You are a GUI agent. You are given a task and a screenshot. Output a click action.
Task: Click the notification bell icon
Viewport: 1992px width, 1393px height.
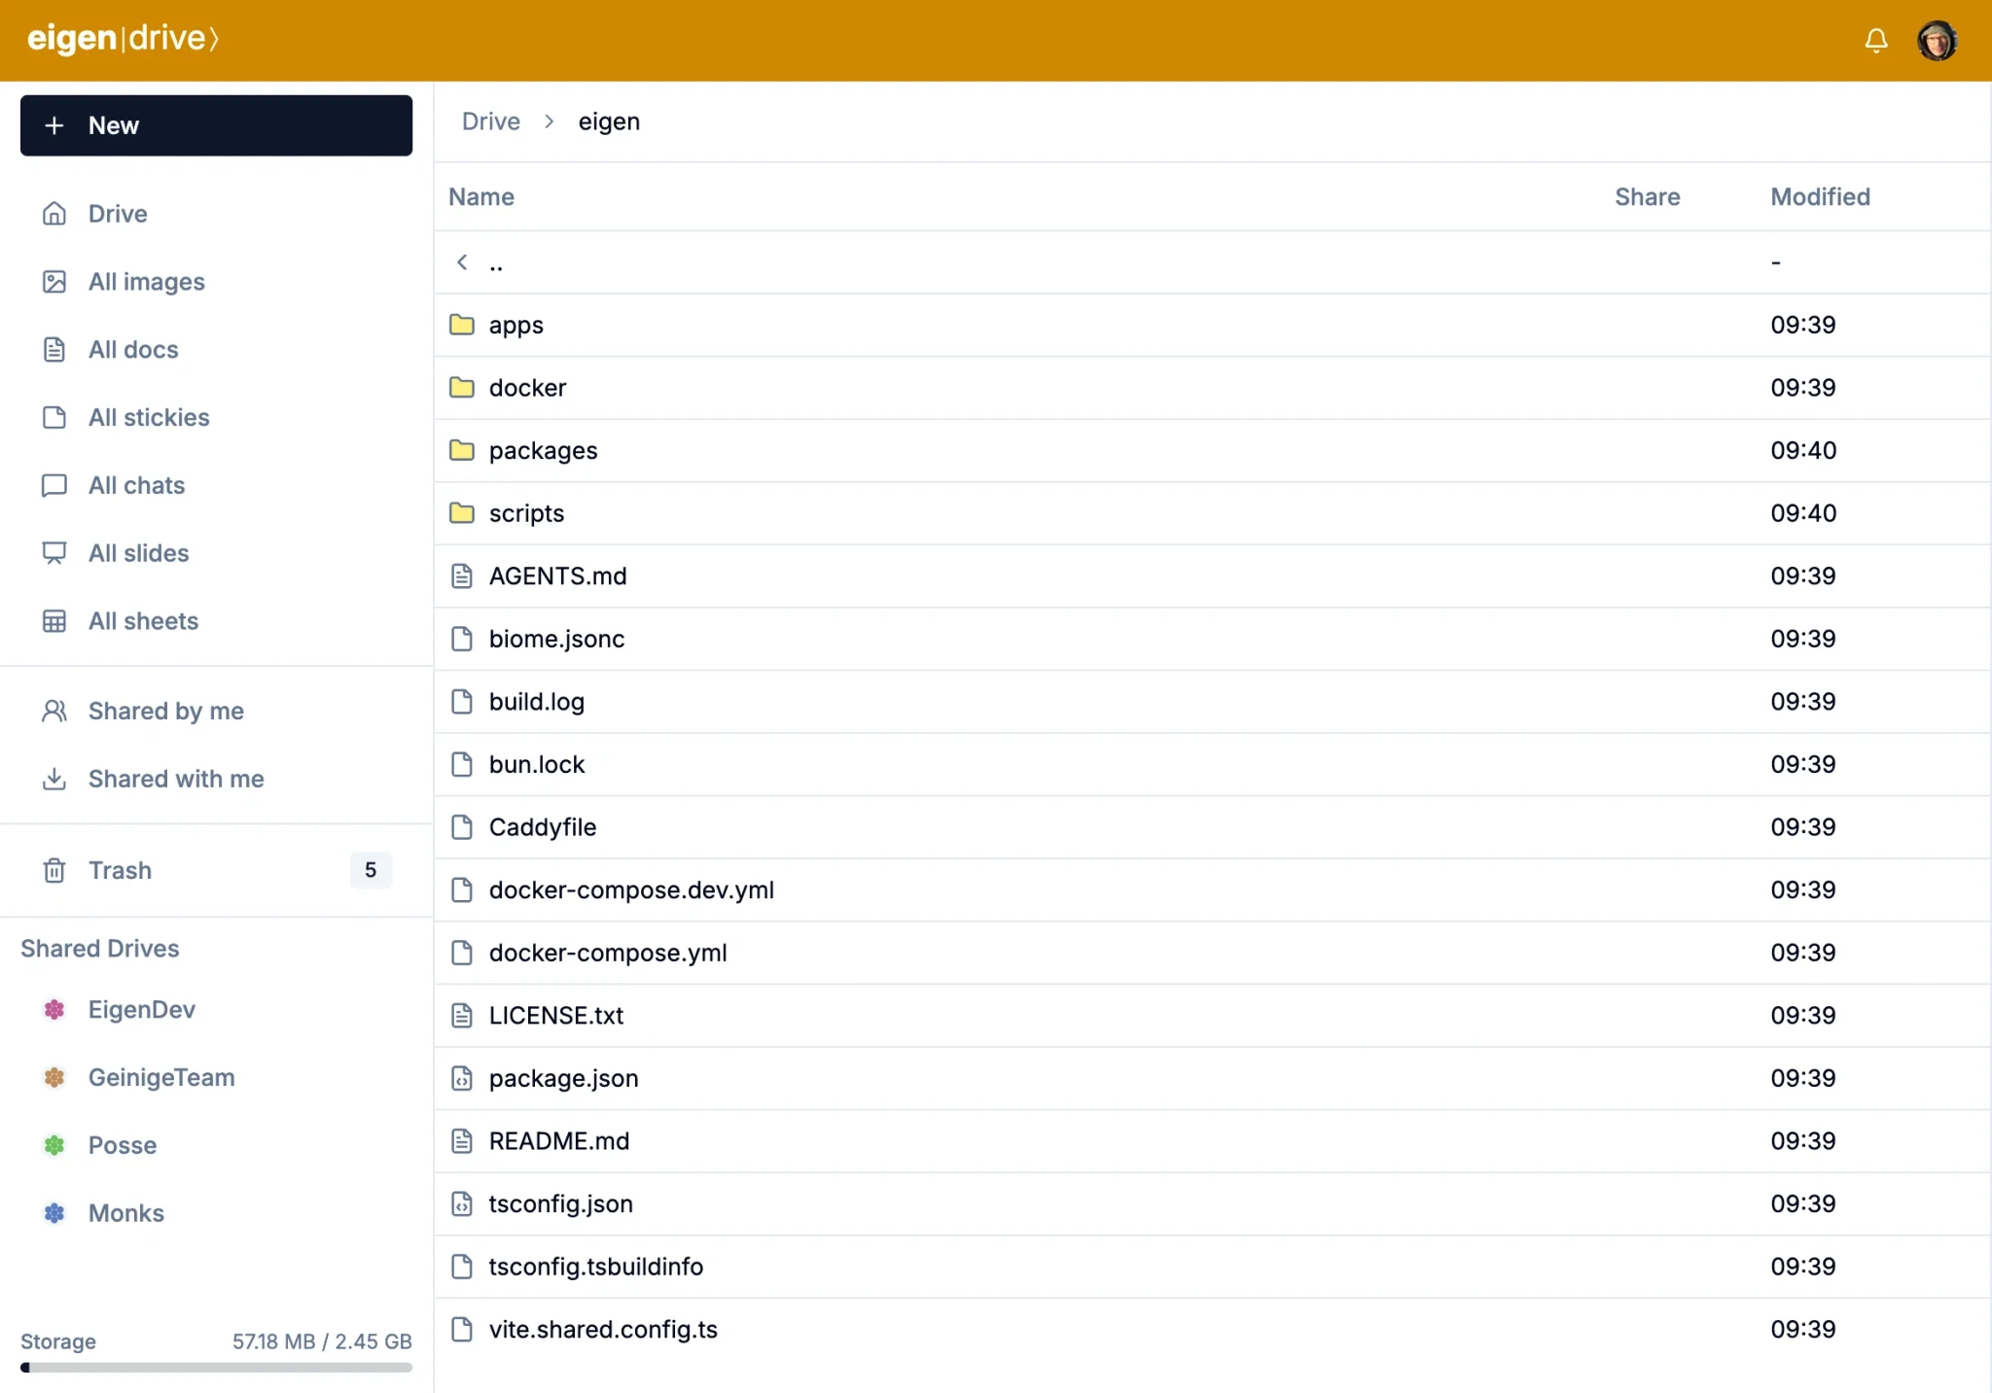coord(1875,41)
